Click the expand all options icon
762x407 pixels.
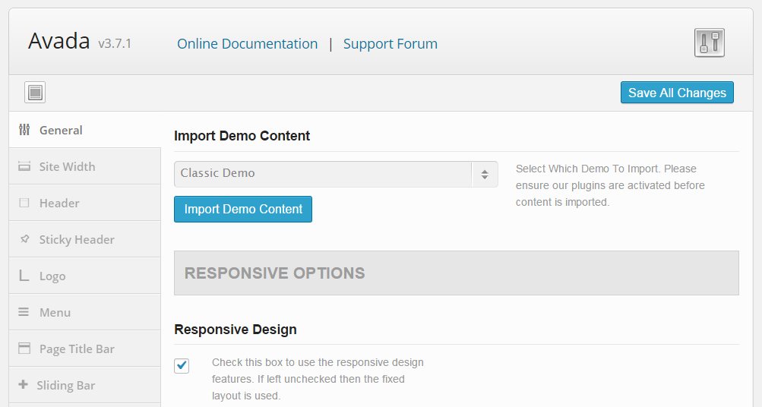tap(35, 93)
